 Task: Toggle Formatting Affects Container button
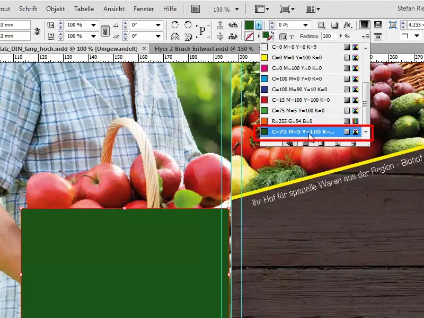point(283,36)
